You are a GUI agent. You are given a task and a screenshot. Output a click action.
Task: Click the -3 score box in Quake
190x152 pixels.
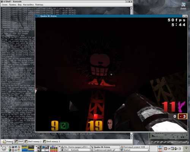click(182, 116)
